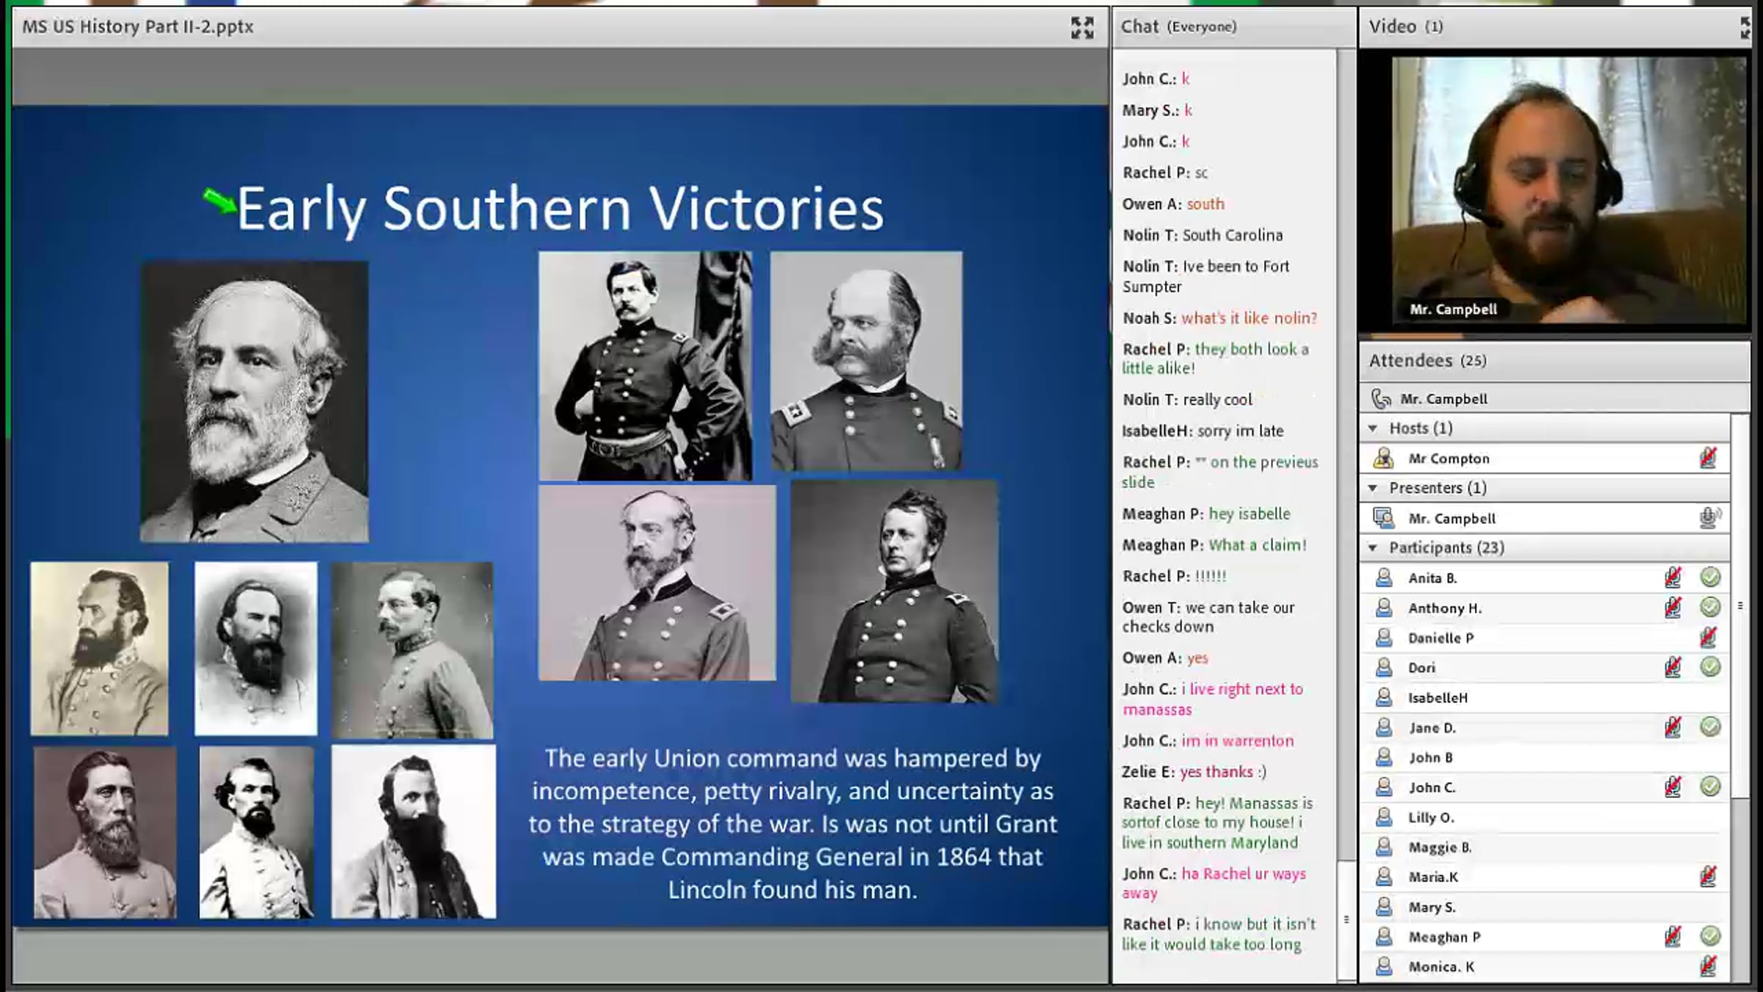
Task: Click the slide pod fullscreen icon
Action: click(x=1082, y=28)
